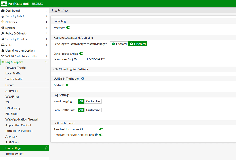
Task: Select Enabled for FortiAnalyzer logging
Action: pyautogui.click(x=119, y=44)
